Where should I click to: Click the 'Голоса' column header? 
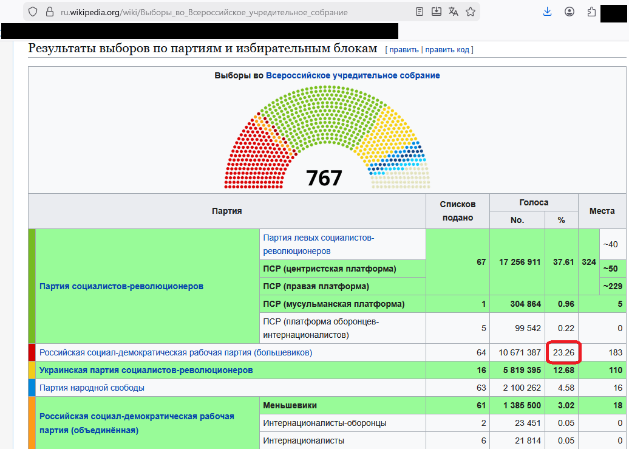point(534,202)
